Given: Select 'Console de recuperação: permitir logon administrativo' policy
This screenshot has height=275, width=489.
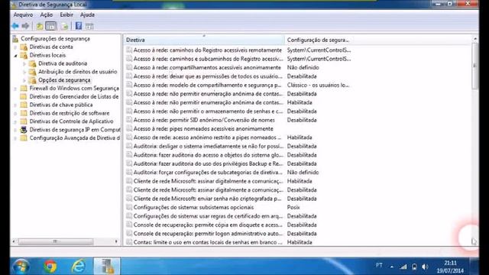Looking at the screenshot, I should pyautogui.click(x=208, y=233).
